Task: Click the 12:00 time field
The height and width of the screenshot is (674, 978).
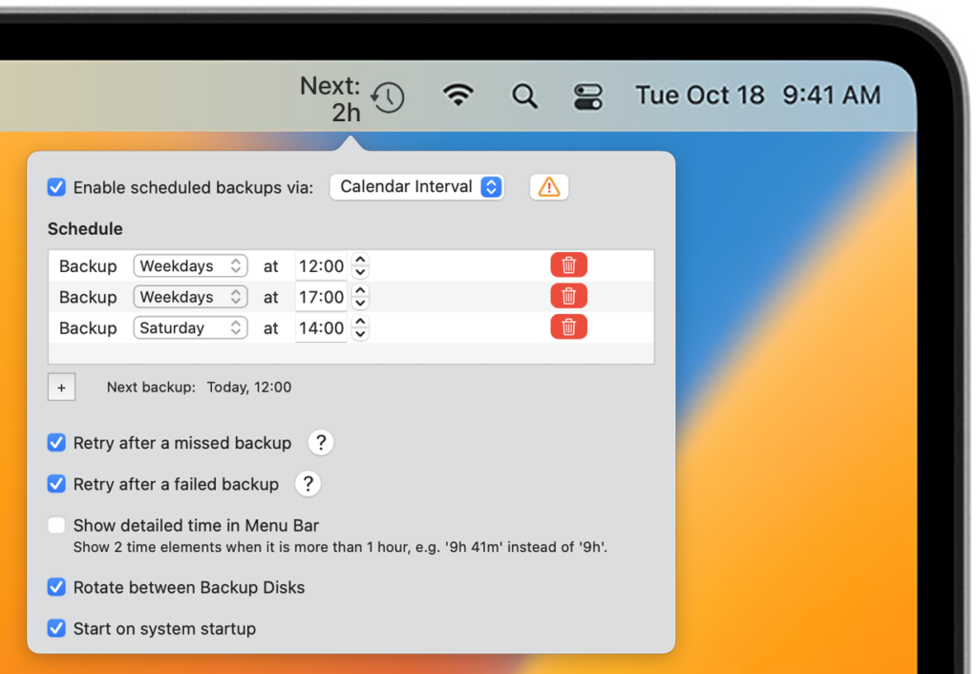Action: [321, 266]
